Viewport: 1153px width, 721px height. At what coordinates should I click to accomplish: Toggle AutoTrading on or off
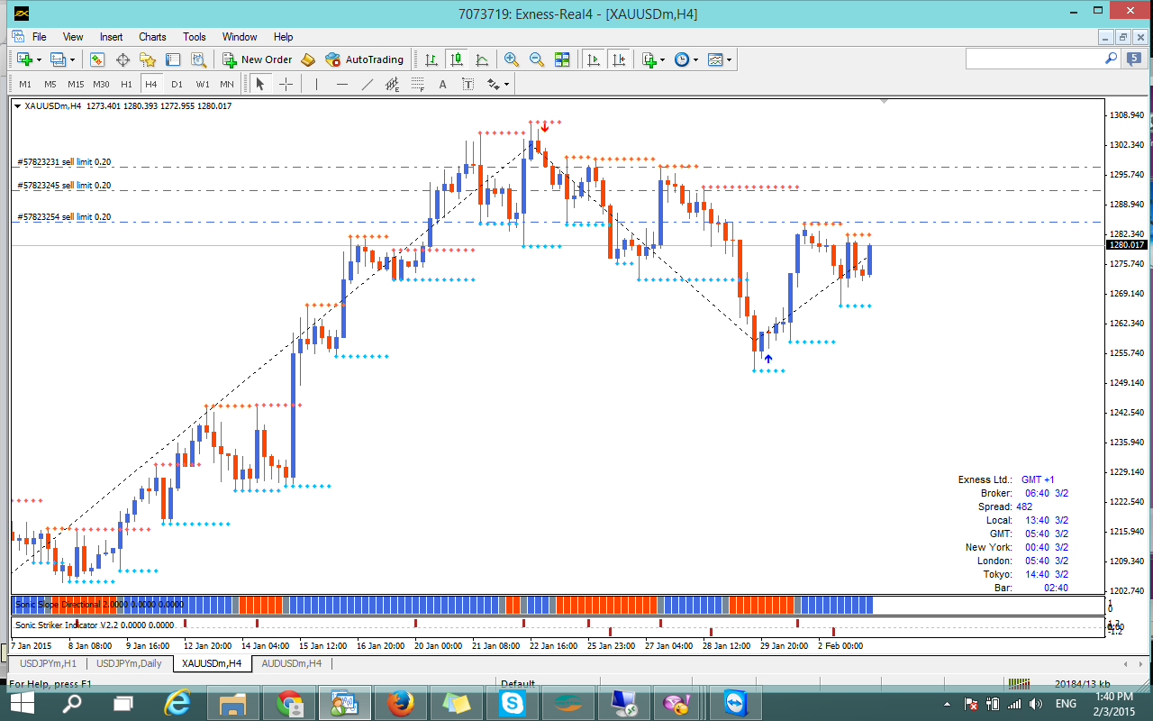[365, 59]
